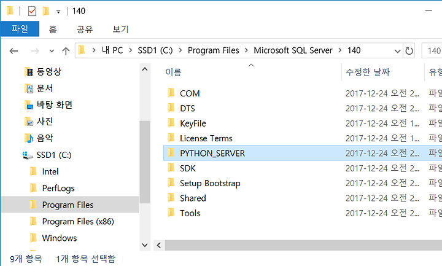The width and height of the screenshot is (442, 266).
Task: Click navigation pane scroll up arrow
Action: (x=145, y=69)
